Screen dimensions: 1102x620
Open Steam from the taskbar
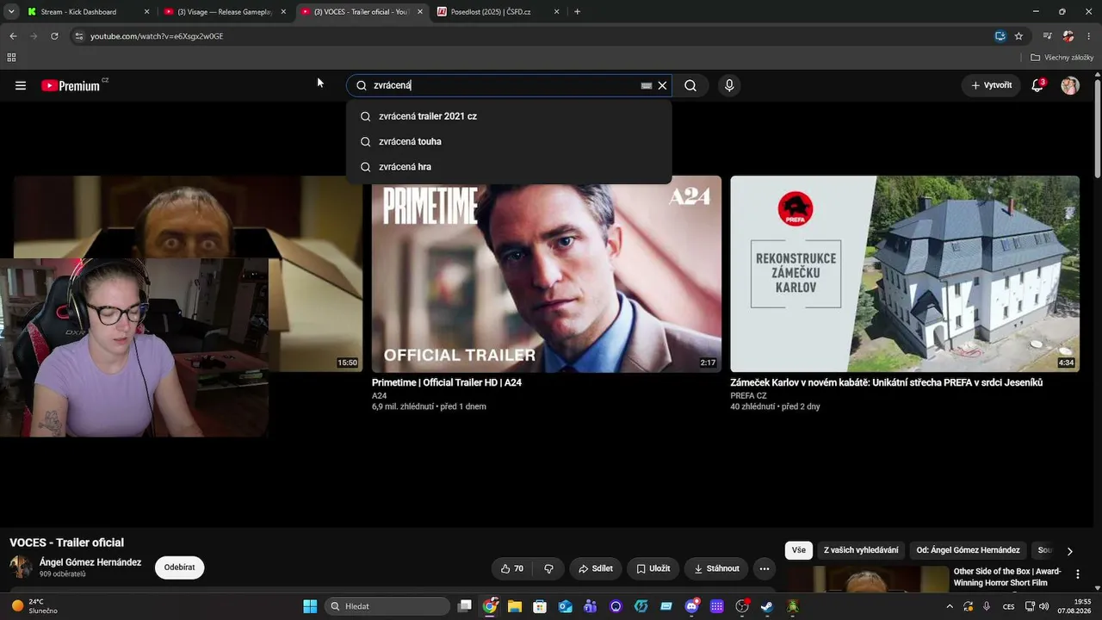point(767,606)
